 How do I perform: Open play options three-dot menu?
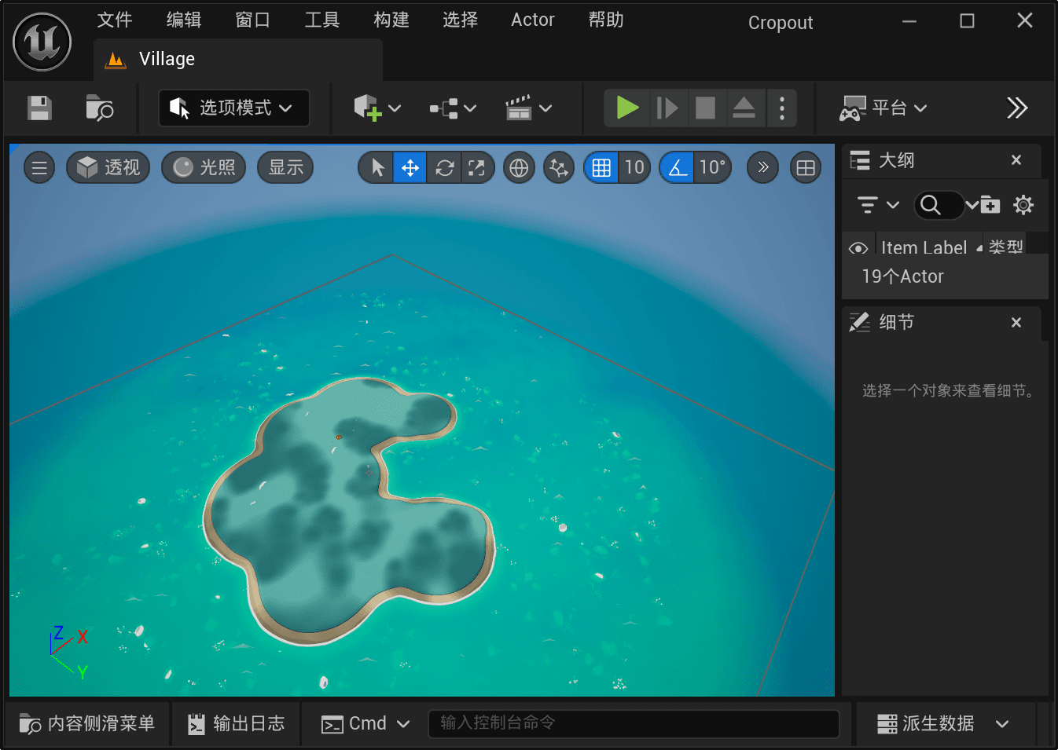click(781, 108)
